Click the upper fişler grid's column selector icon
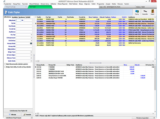The width and height of the screenshot is (160, 119). click(x=36, y=17)
